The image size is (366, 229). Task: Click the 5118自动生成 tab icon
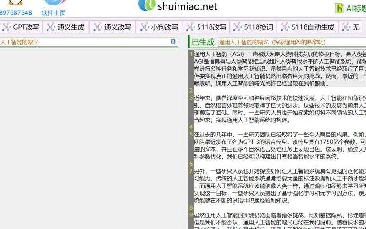pos(285,27)
